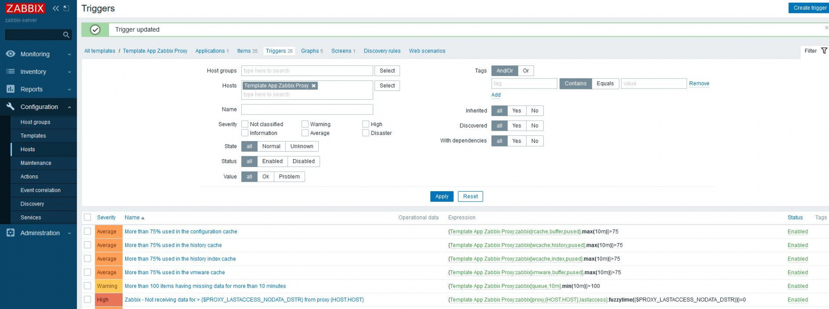Viewport: 829px width, 309px height.
Task: Collapse the Configuration menu
Action: click(x=69, y=107)
